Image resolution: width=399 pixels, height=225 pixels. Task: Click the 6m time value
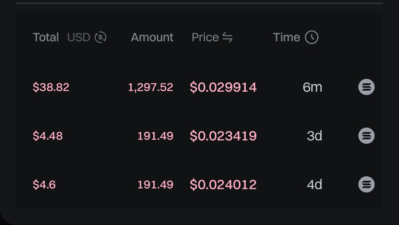pyautogui.click(x=312, y=87)
